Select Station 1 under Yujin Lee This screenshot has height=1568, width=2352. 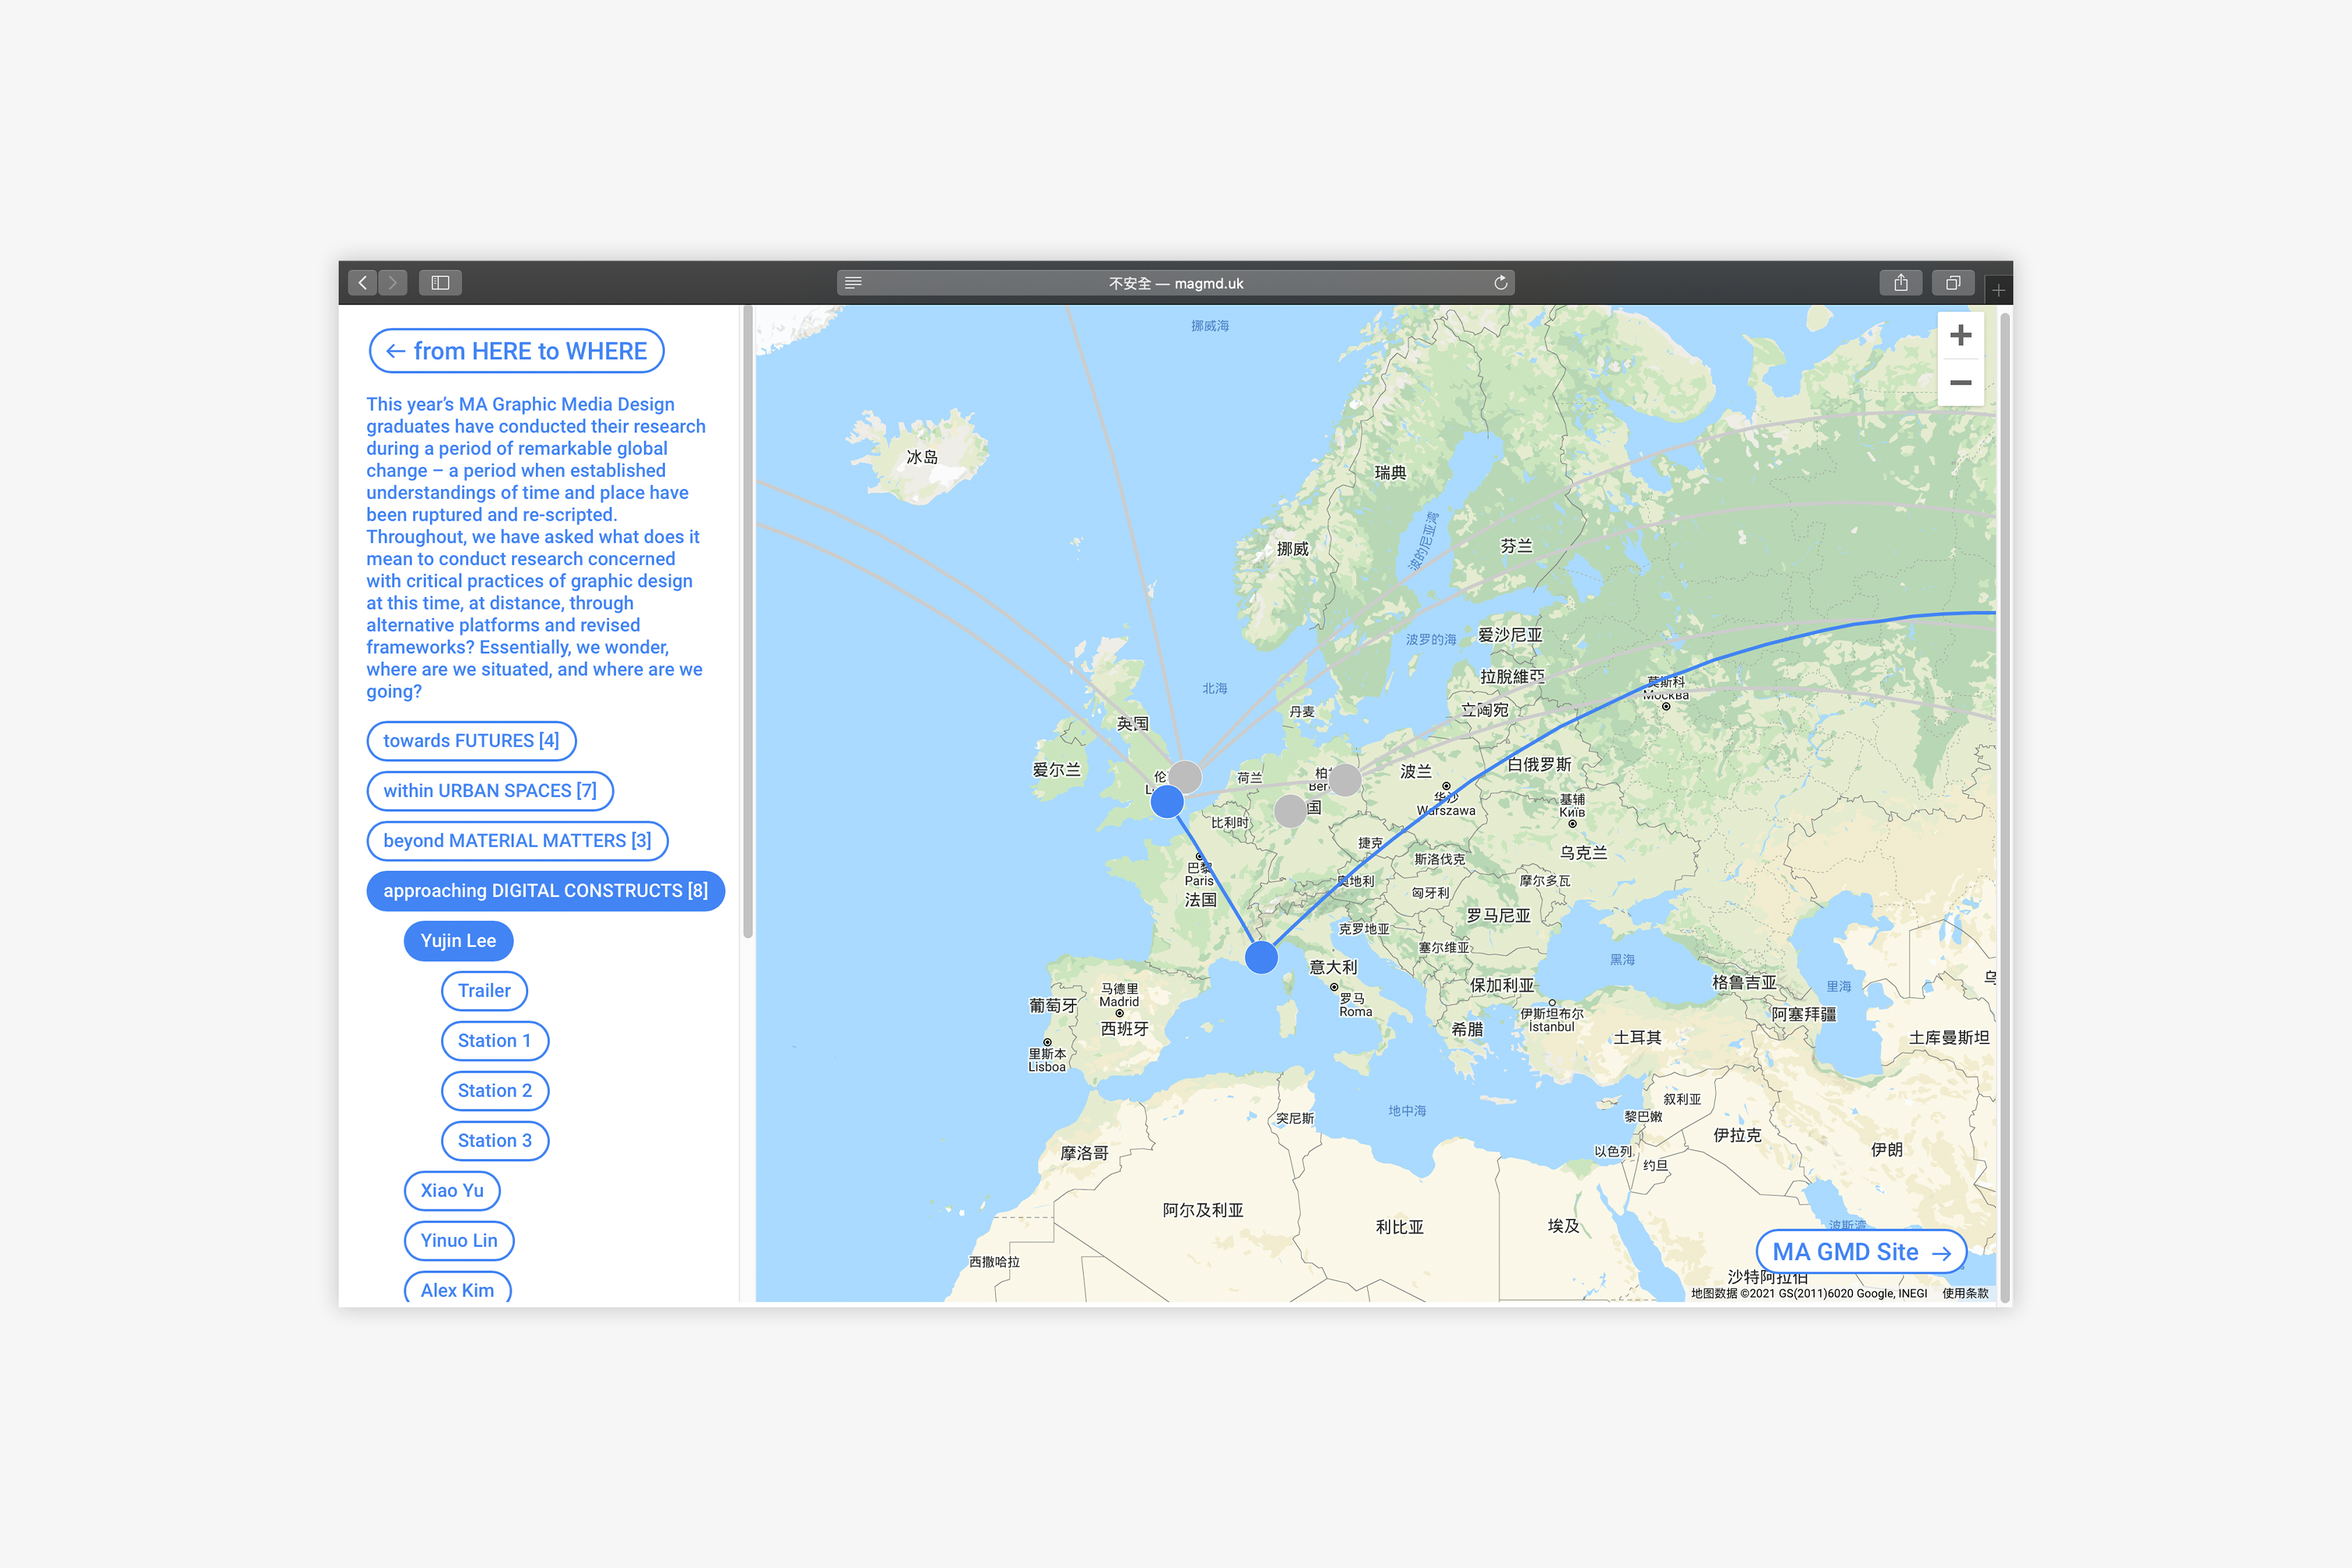[x=494, y=1041]
